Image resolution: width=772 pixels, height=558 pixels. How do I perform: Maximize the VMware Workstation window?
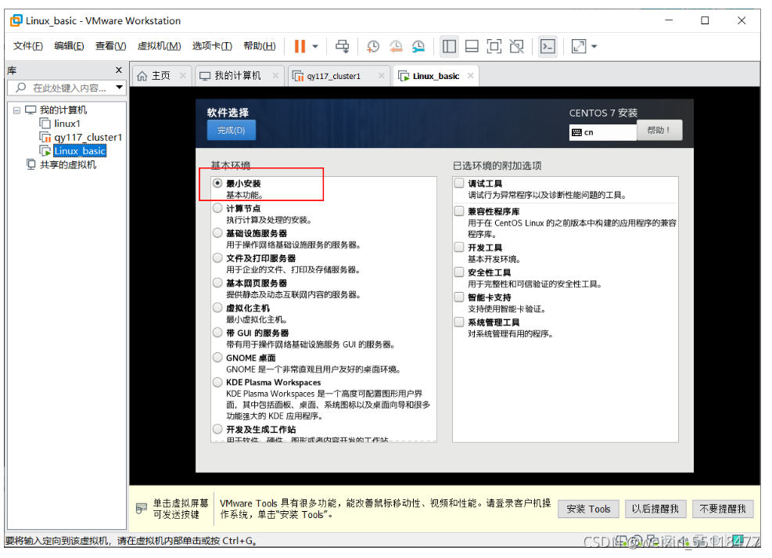click(705, 20)
